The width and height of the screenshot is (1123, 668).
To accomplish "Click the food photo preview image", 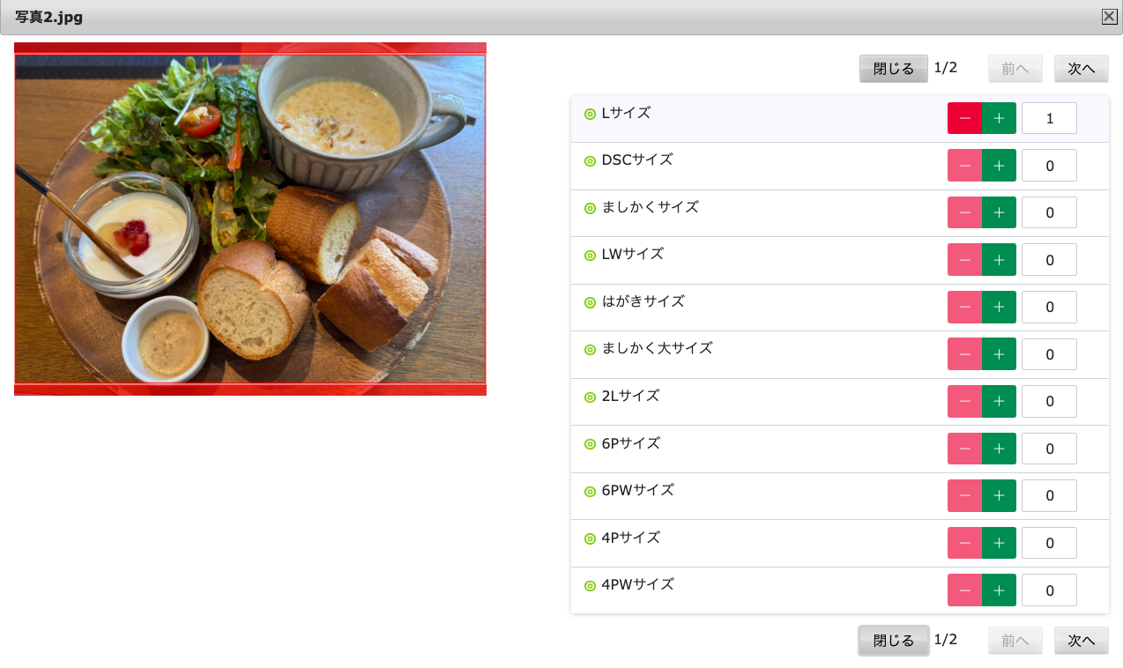I will 250,219.
